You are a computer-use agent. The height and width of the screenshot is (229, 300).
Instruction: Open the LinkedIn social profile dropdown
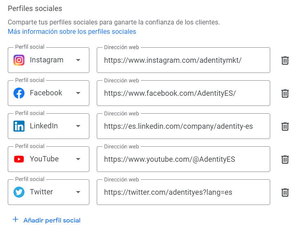[x=78, y=126]
